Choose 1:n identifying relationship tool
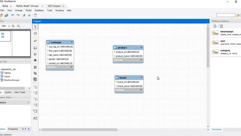This screenshot has height=136, width=241. coord(35,105)
